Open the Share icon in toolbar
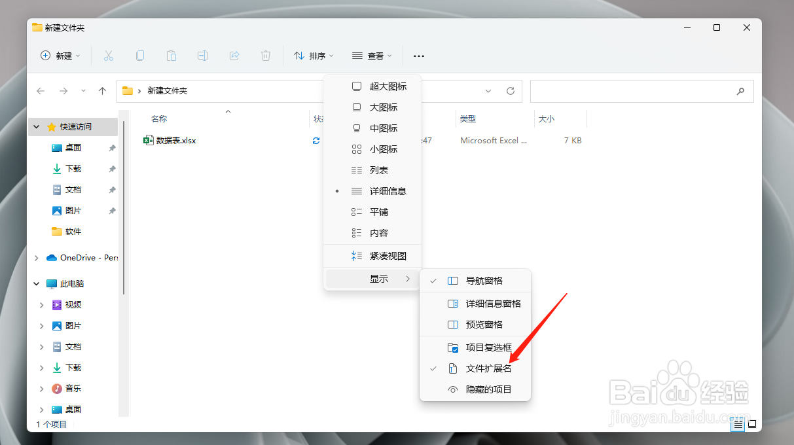Image resolution: width=794 pixels, height=445 pixels. point(234,56)
